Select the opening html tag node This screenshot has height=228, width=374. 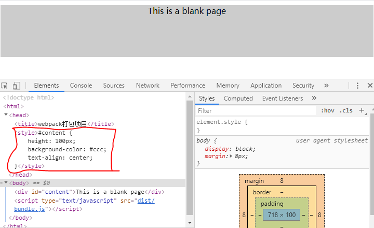[x=14, y=106]
